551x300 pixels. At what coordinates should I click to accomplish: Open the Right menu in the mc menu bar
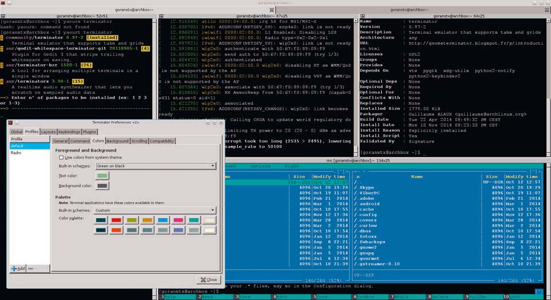292,166
